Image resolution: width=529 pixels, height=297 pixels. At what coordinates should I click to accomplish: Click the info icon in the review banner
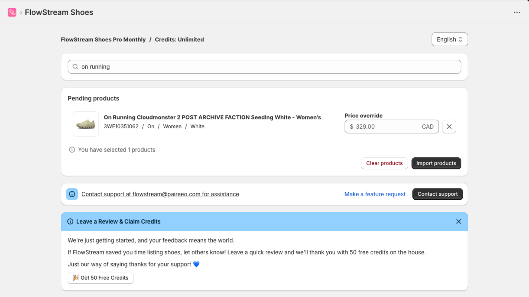(70, 221)
